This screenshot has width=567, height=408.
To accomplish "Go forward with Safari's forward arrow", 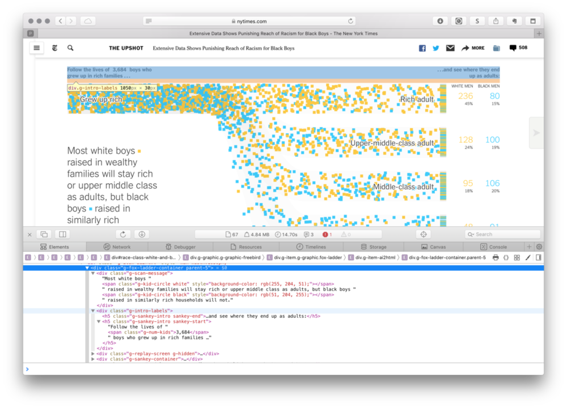I will [x=71, y=22].
